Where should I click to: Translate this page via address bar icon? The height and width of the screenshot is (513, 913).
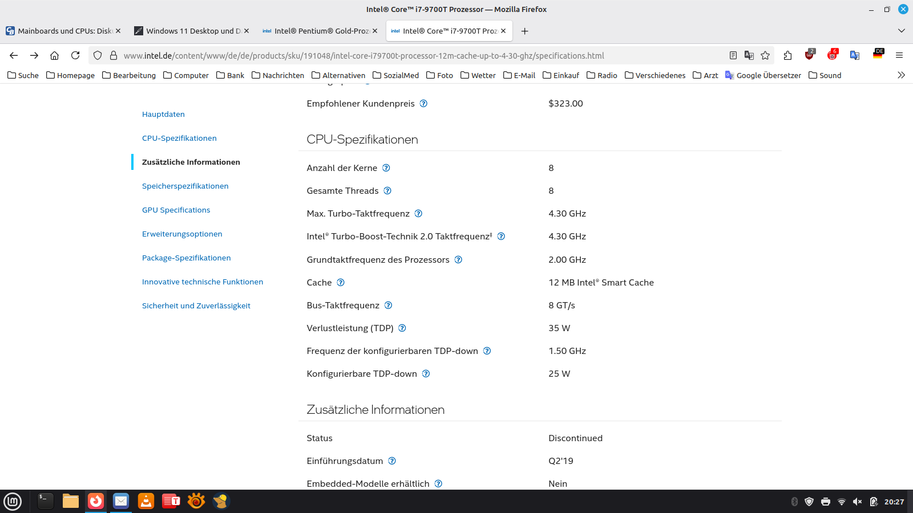pyautogui.click(x=749, y=55)
